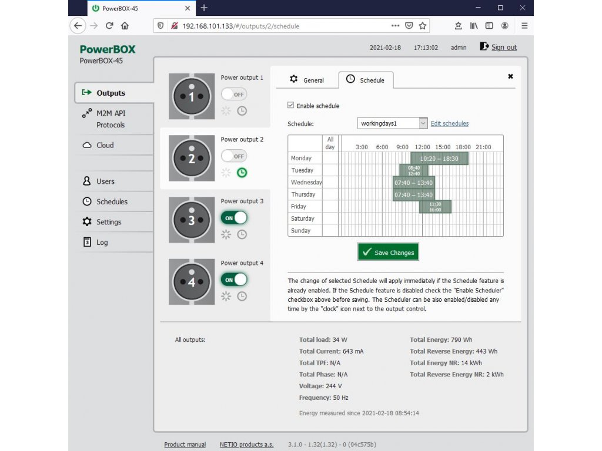Viewport: 602px width, 451px height.
Task: Open Schedules in the left sidebar
Action: pos(112,201)
